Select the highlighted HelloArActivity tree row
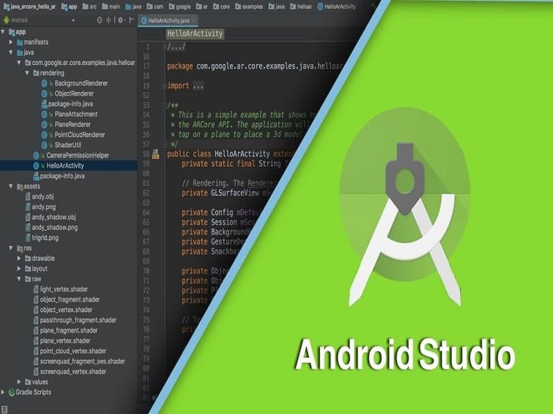The width and height of the screenshot is (553, 414). [x=68, y=166]
